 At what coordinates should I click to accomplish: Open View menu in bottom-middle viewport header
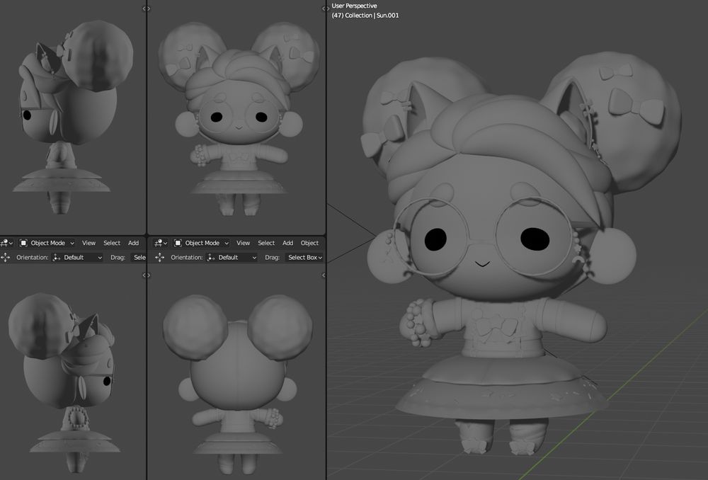(243, 243)
